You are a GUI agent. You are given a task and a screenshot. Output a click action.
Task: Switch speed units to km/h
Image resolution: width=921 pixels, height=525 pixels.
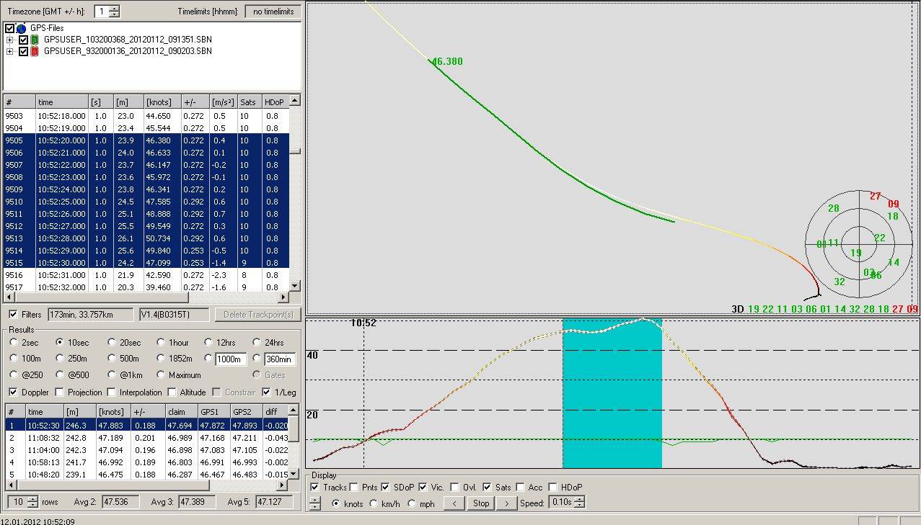pos(374,504)
